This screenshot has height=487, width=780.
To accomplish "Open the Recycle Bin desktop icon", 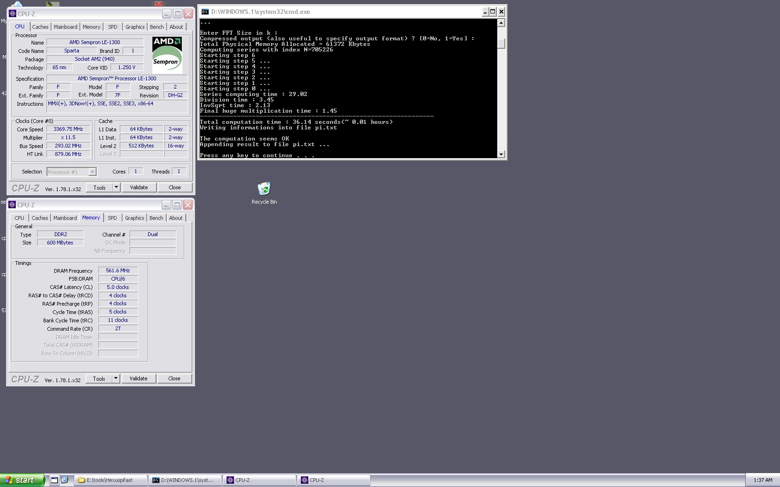I will click(x=264, y=193).
